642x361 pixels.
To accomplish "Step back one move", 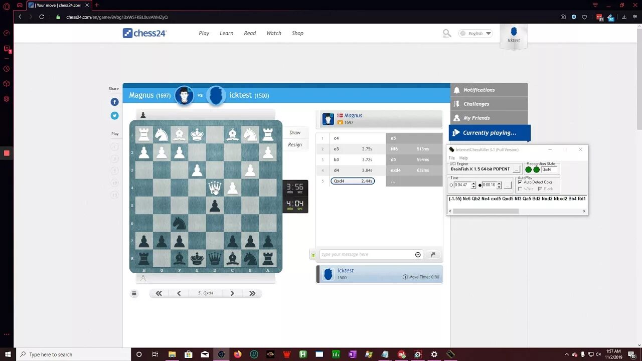I will coord(179,293).
